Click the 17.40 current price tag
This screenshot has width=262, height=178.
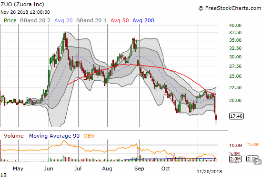[x=236, y=116]
